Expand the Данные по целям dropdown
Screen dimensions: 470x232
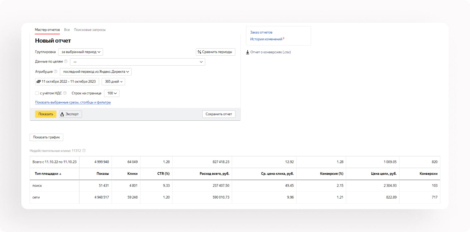pyautogui.click(x=137, y=62)
